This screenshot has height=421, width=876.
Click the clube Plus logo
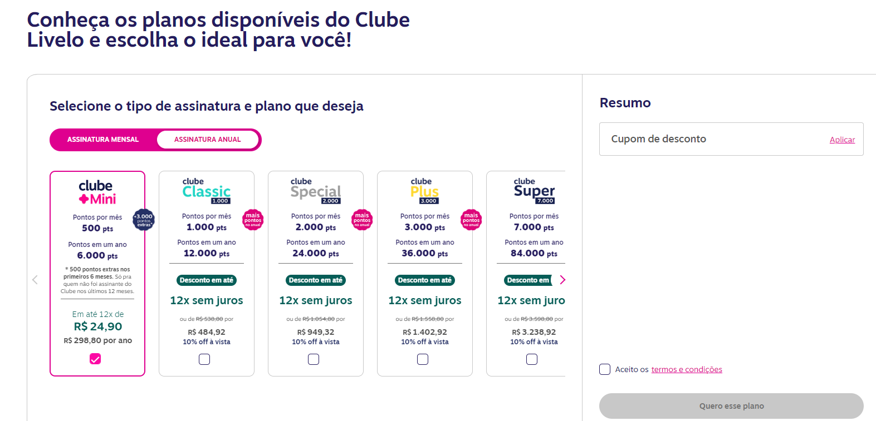425,191
